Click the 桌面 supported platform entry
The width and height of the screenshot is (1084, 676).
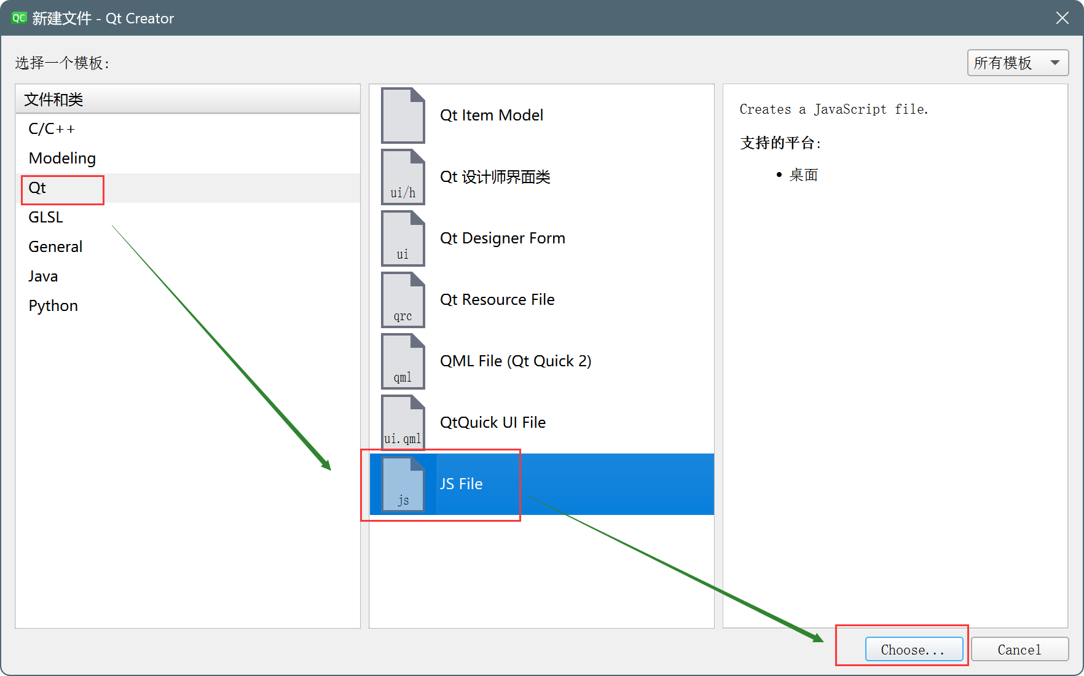803,175
